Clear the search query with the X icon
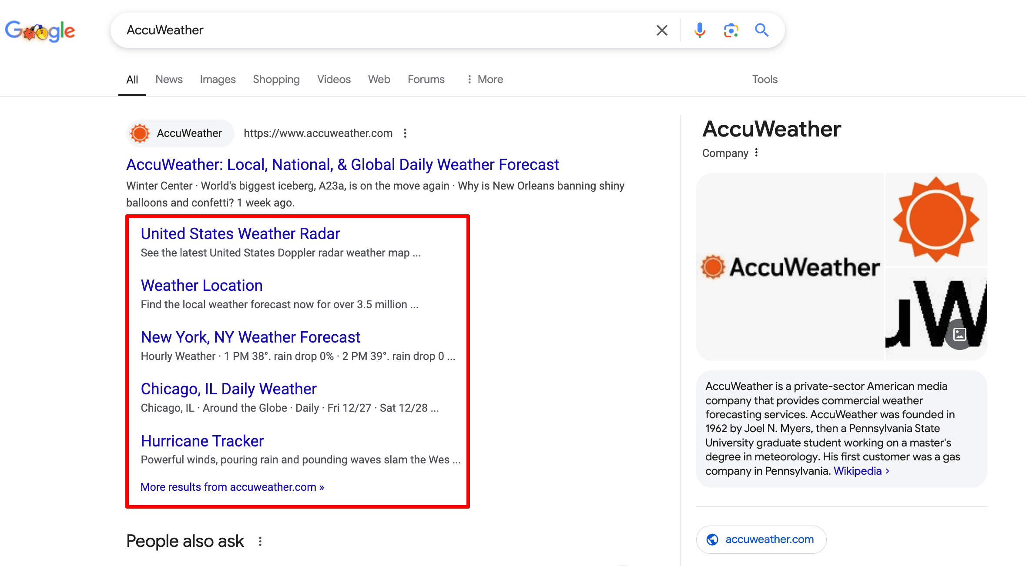Screen dimensions: 1026x566 pos(661,30)
